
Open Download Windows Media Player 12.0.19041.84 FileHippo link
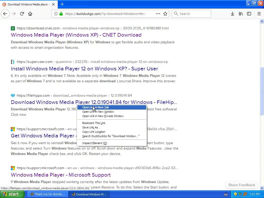(x=94, y=102)
